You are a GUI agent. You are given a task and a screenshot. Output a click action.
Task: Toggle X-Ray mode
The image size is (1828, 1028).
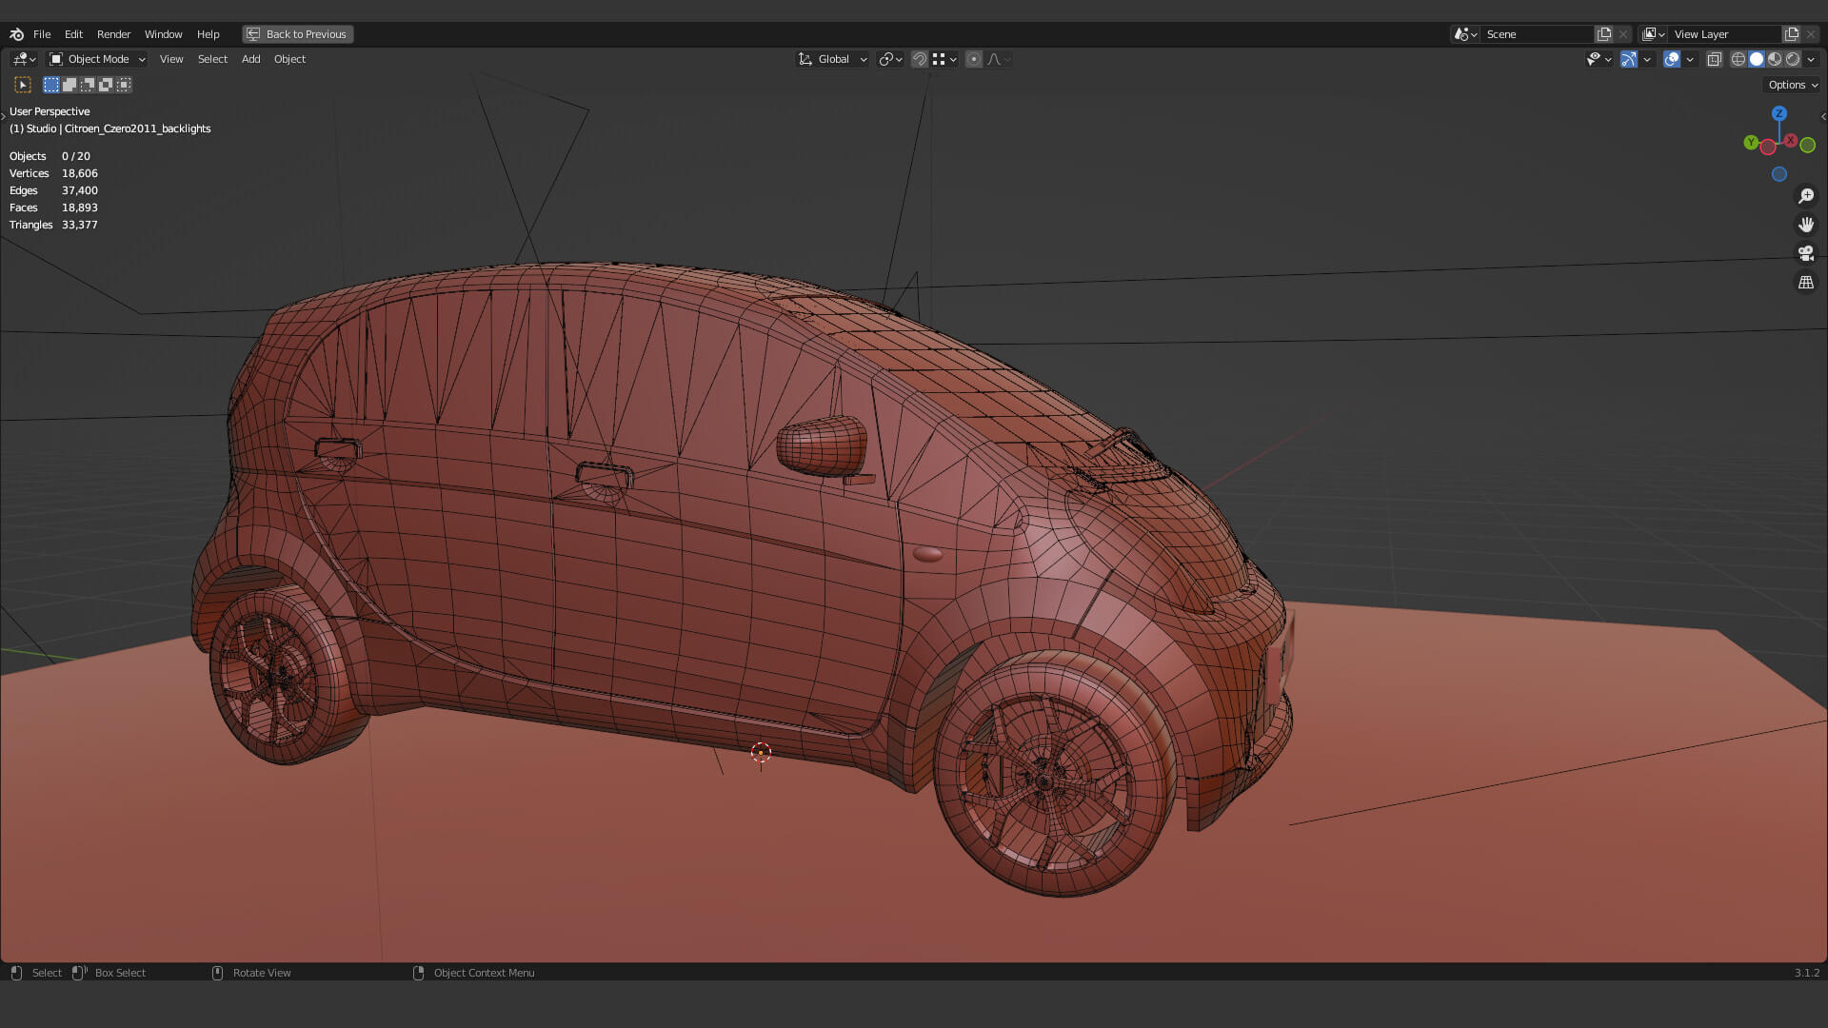point(1715,59)
